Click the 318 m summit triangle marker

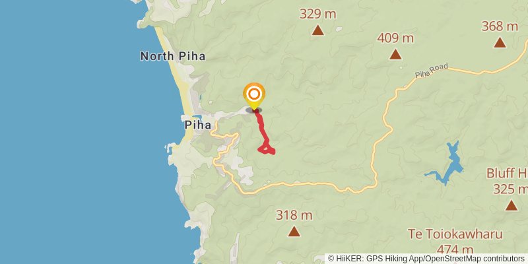(x=294, y=232)
